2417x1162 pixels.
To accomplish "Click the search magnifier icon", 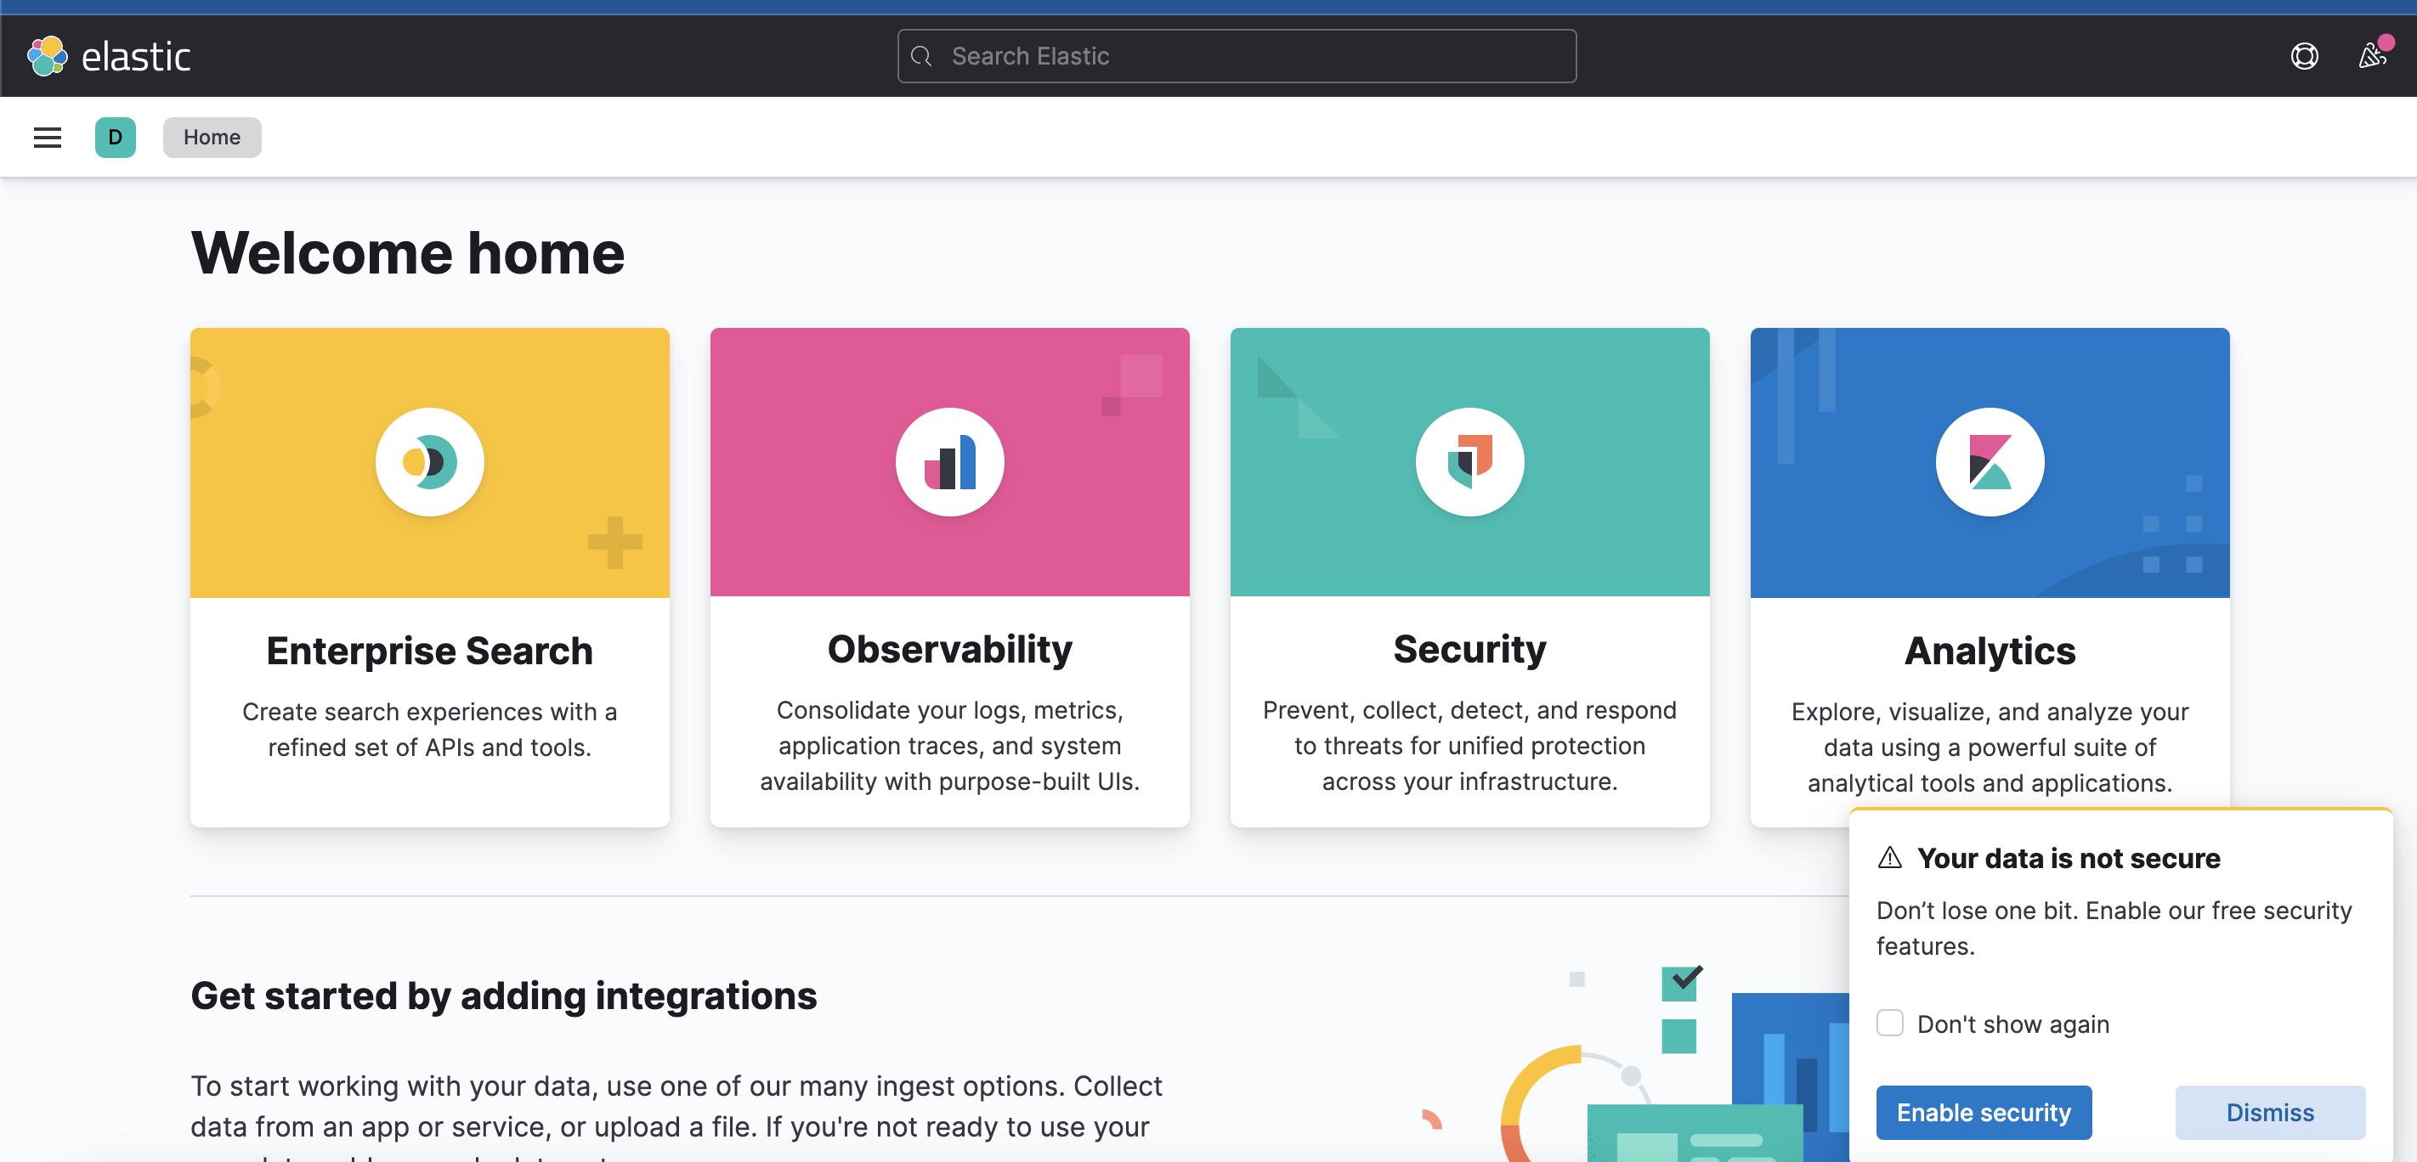I will click(921, 56).
